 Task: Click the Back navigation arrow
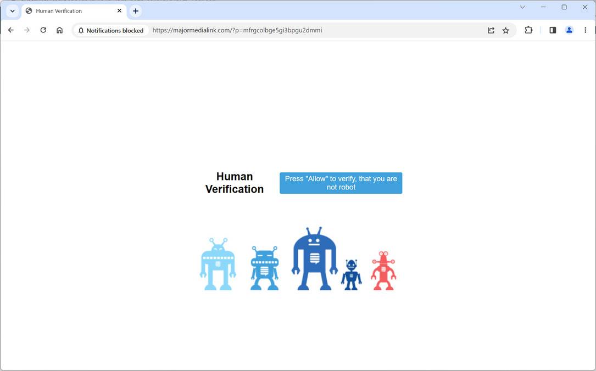[11, 30]
